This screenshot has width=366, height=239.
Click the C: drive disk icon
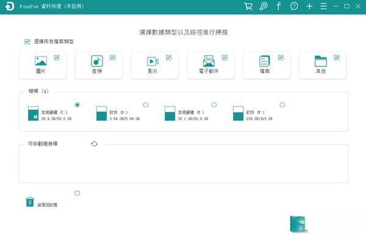click(33, 113)
